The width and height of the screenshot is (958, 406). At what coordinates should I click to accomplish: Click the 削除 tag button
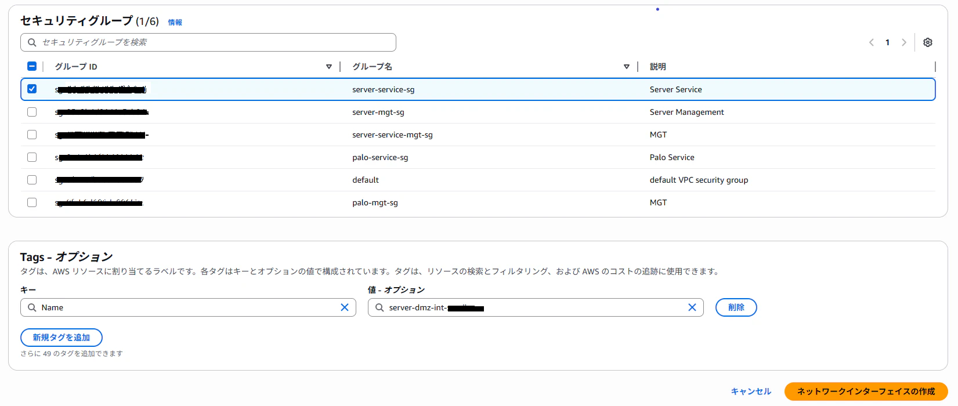736,307
